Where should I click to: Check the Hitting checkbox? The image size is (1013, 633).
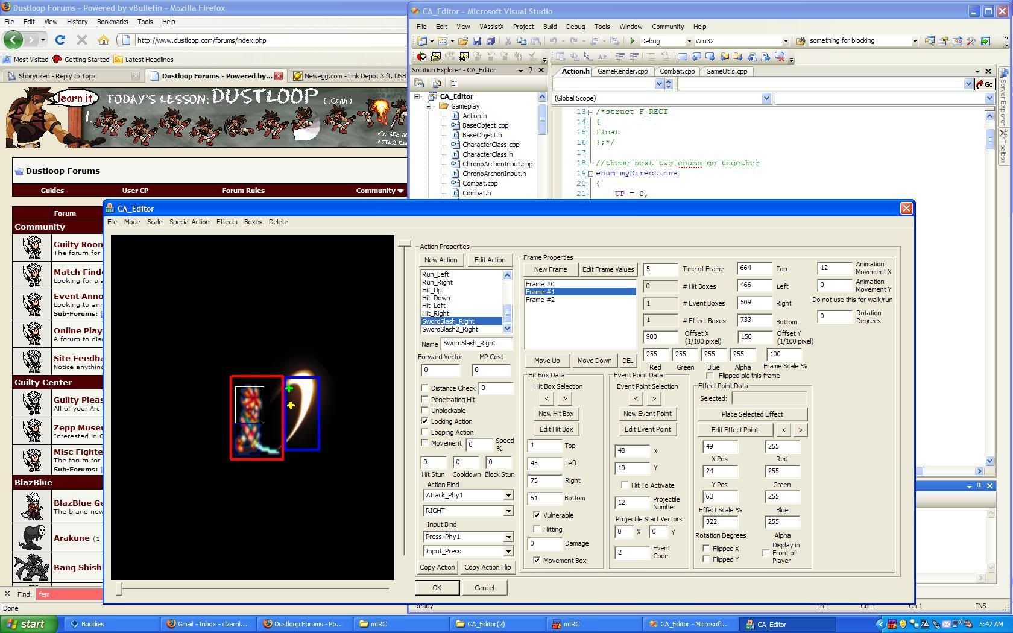tap(537, 529)
